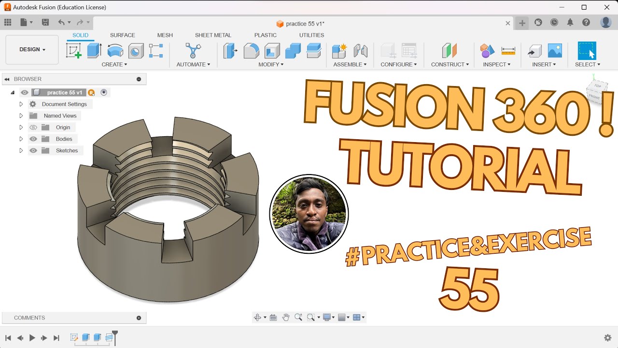The width and height of the screenshot is (618, 348).
Task: Open the Automated Modeling tool
Action: point(193,50)
